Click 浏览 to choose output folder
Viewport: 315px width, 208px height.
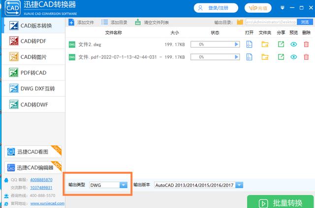pos(305,22)
